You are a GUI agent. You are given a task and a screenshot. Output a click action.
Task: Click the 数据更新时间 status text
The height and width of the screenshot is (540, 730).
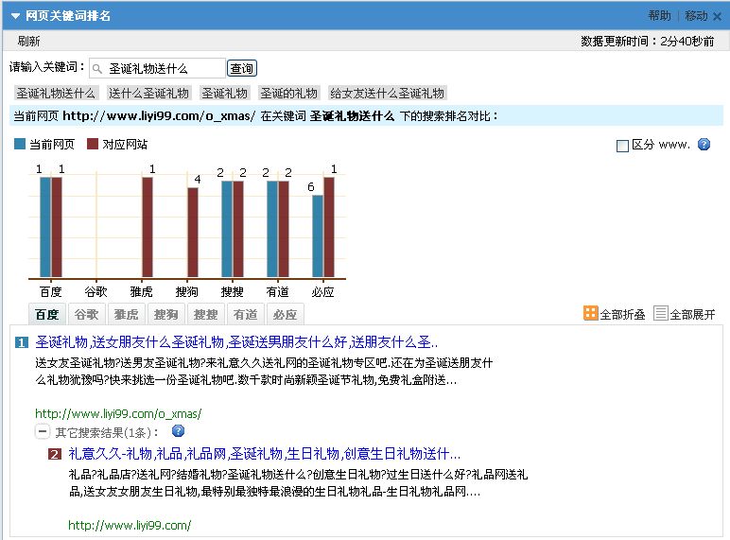point(647,41)
